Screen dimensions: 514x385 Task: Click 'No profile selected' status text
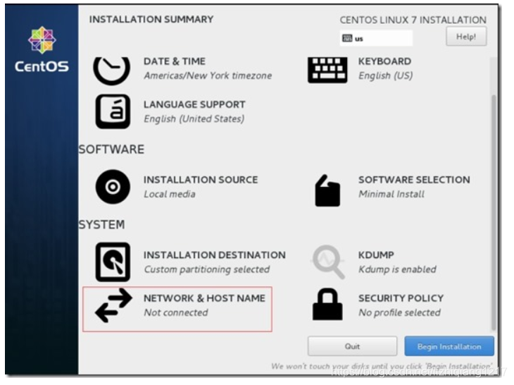pos(399,313)
